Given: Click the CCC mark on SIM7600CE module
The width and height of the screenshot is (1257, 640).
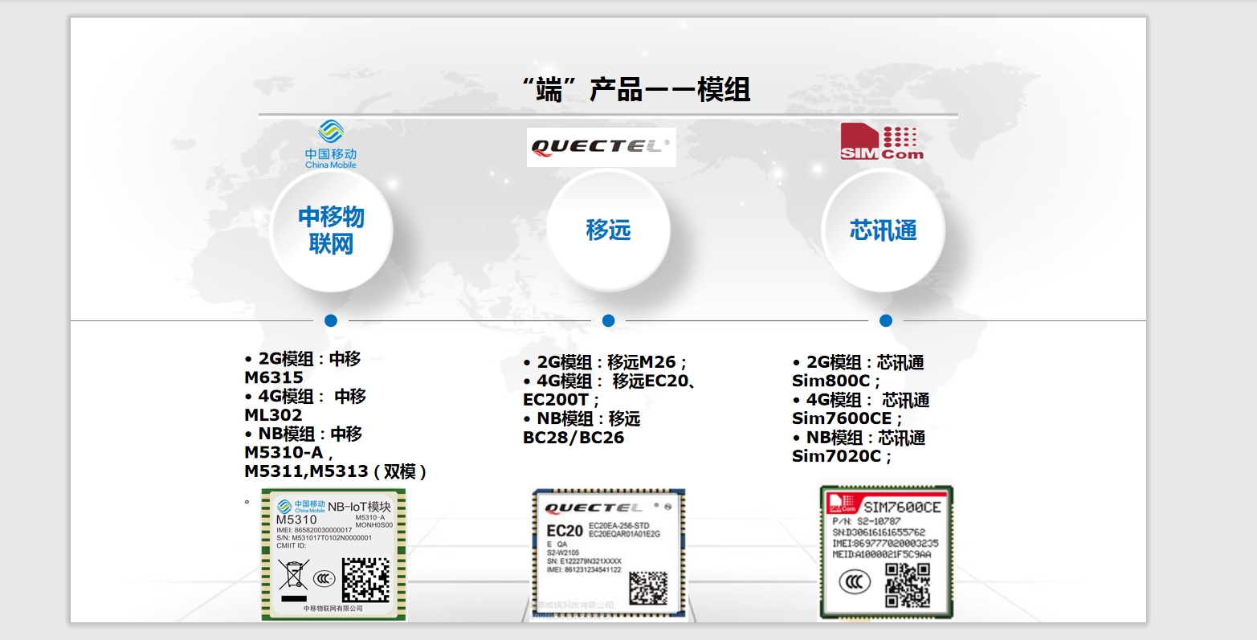Looking at the screenshot, I should point(855,581).
